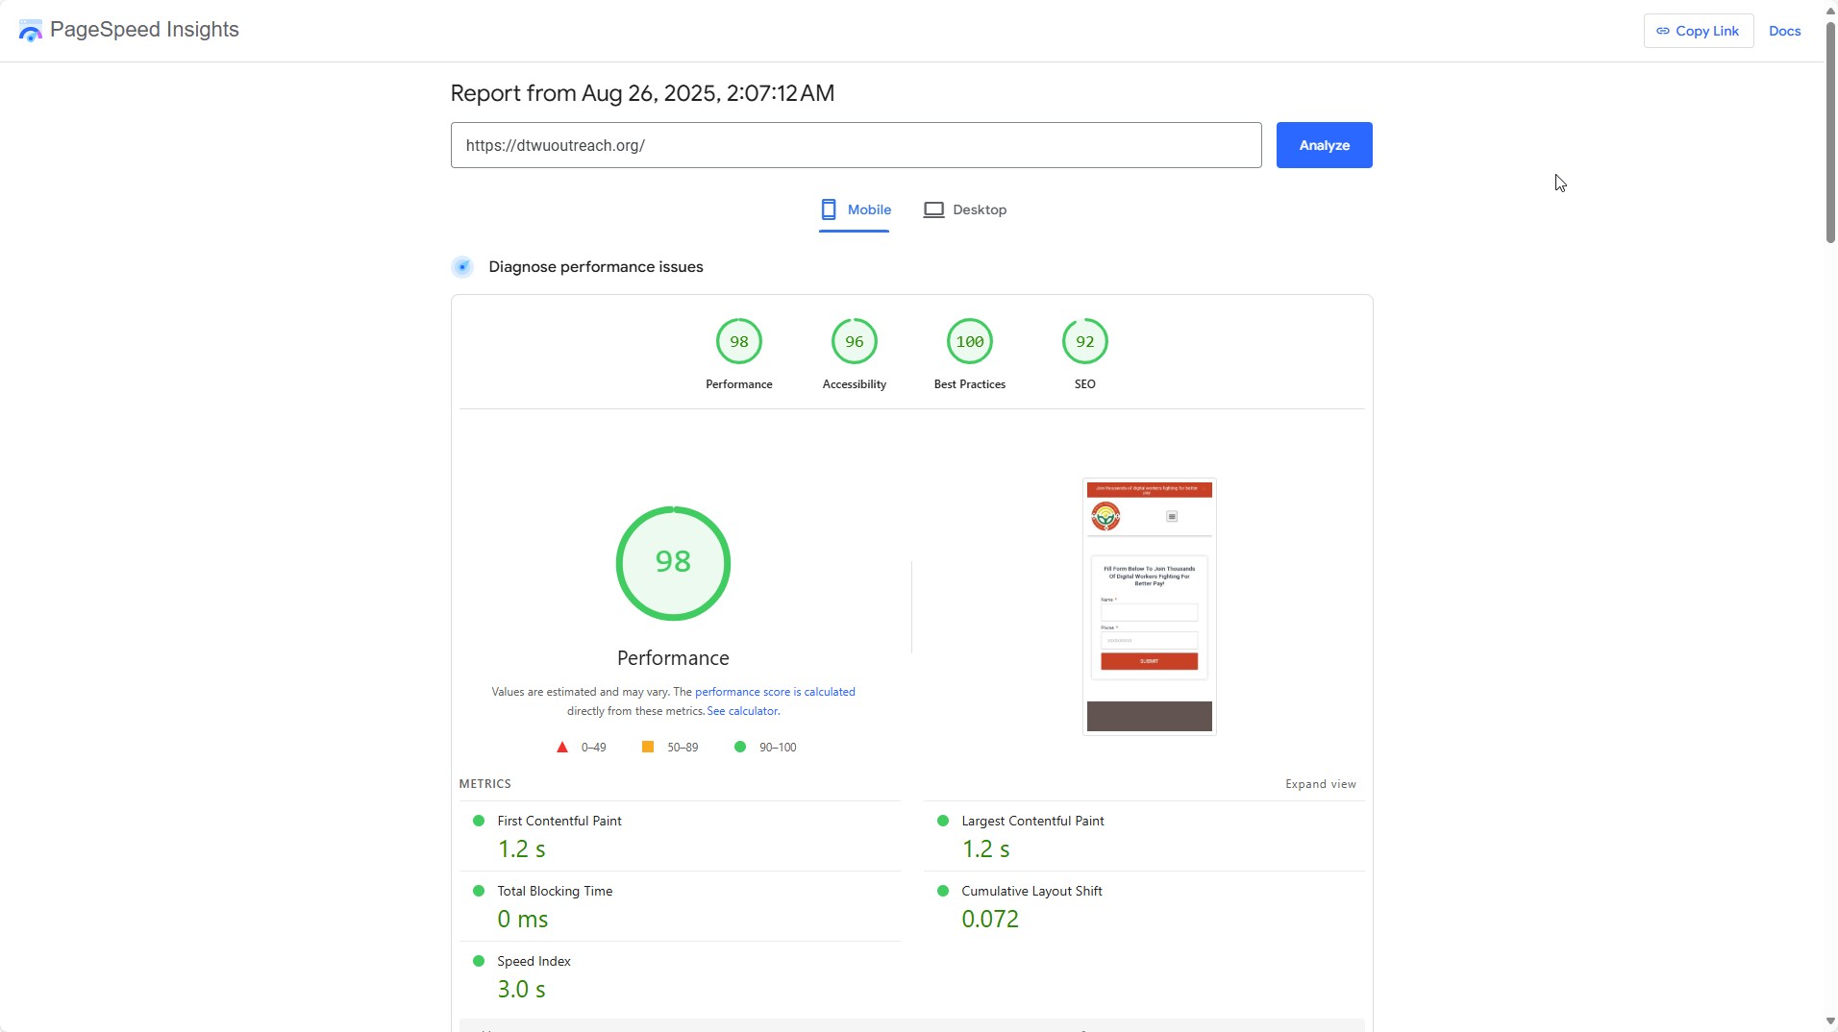
Task: Click the orange square 50–89 legend icon
Action: click(648, 747)
